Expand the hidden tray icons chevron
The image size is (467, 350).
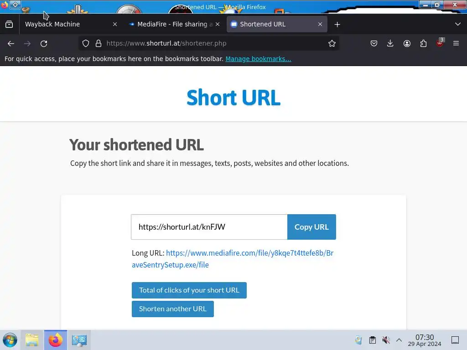(x=399, y=340)
